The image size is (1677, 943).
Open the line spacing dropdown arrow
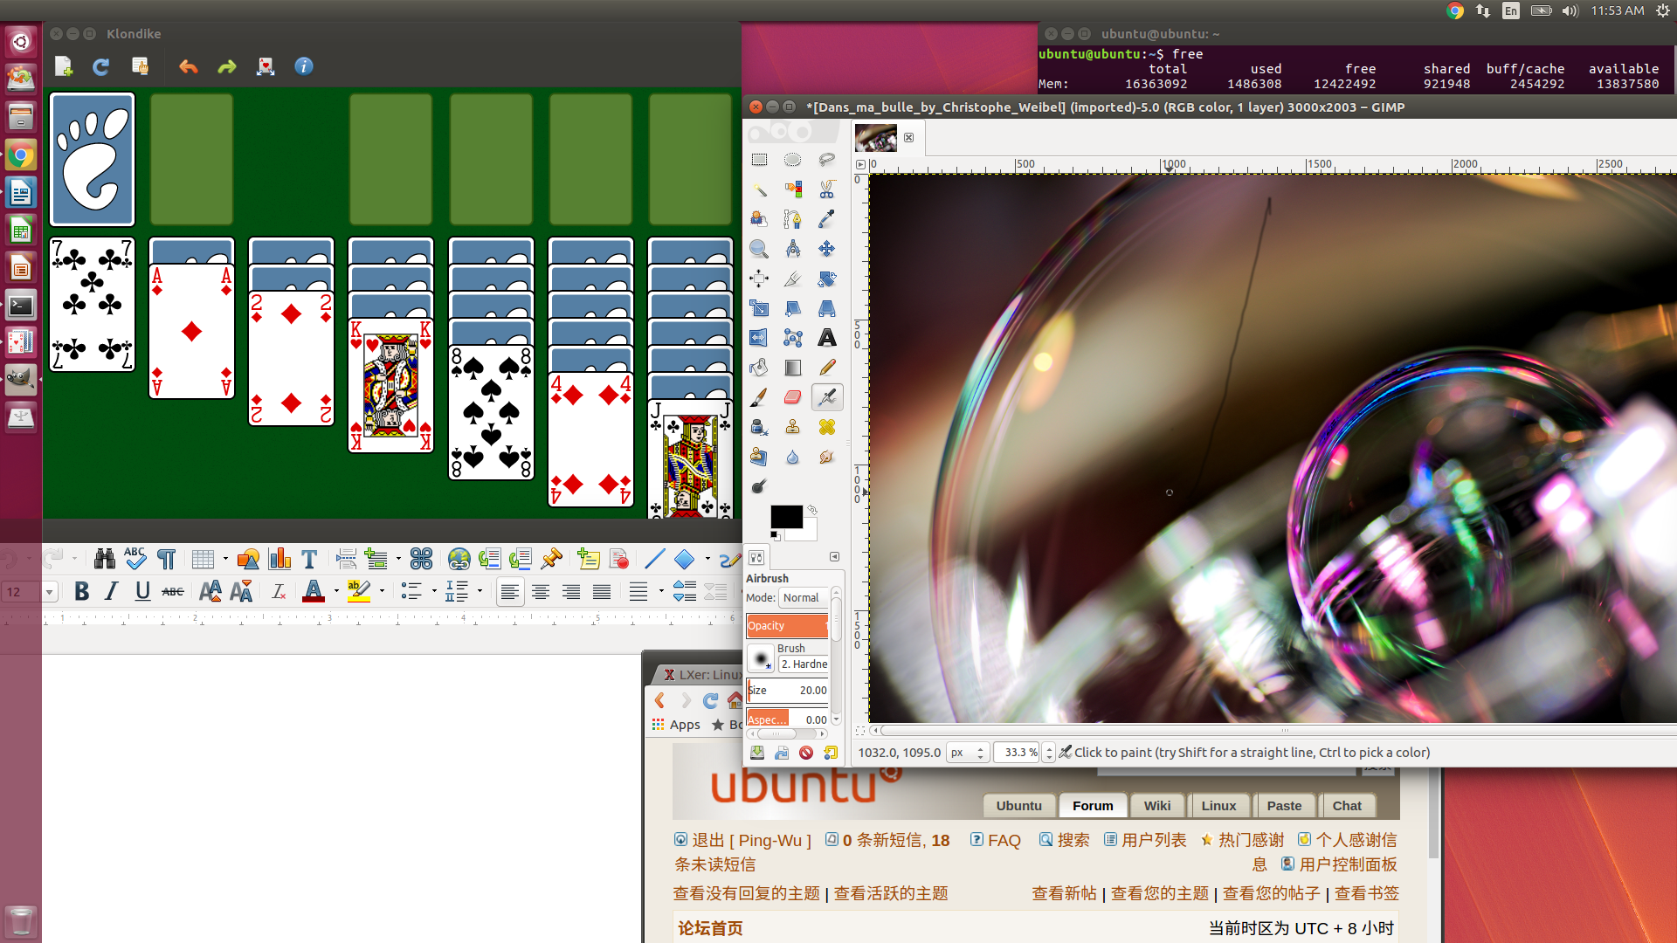point(661,592)
